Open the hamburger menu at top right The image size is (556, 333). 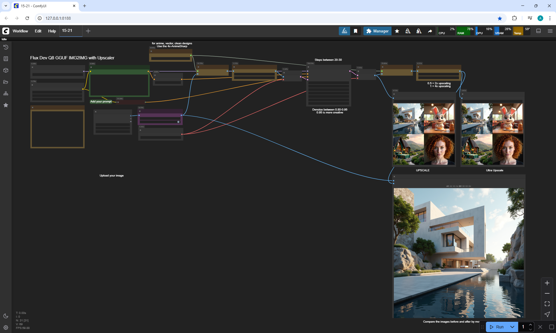(x=550, y=31)
